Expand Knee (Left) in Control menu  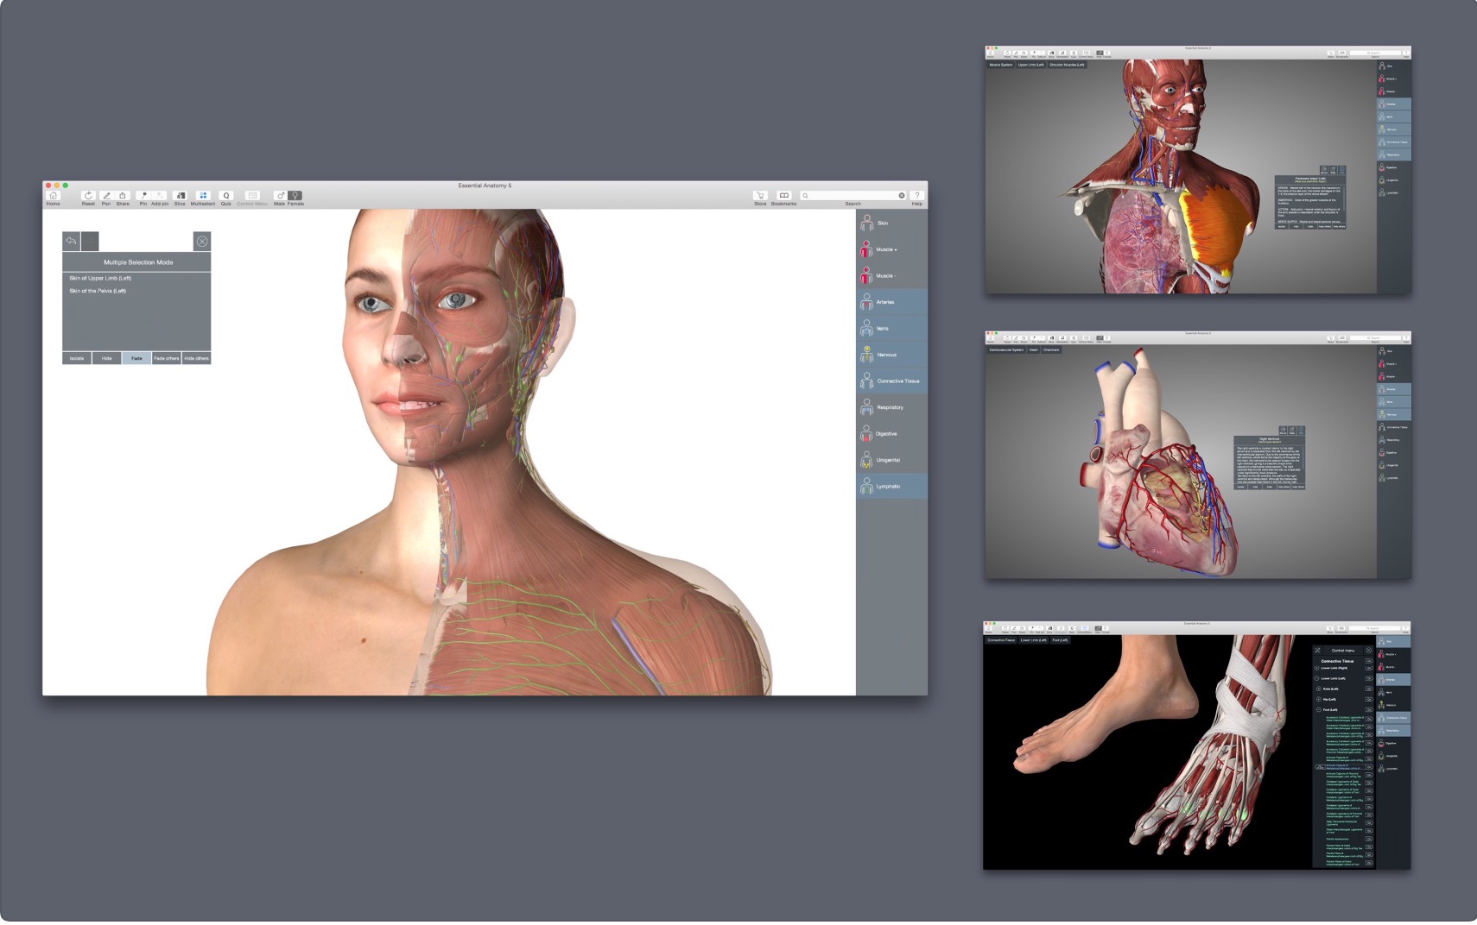[1320, 689]
